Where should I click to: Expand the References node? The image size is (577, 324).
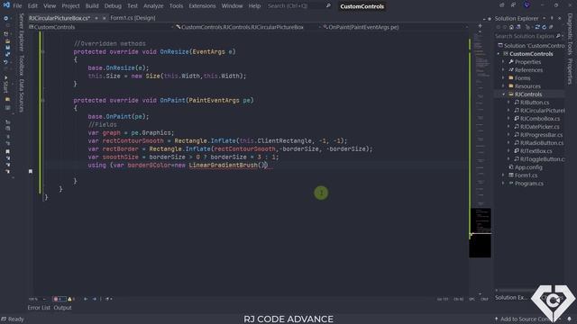click(x=504, y=70)
